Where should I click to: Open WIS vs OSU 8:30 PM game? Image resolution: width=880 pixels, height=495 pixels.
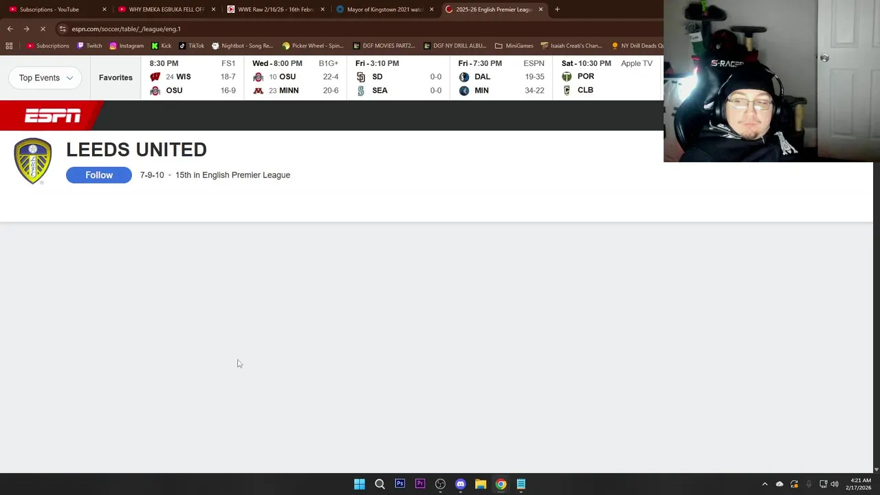coord(192,77)
